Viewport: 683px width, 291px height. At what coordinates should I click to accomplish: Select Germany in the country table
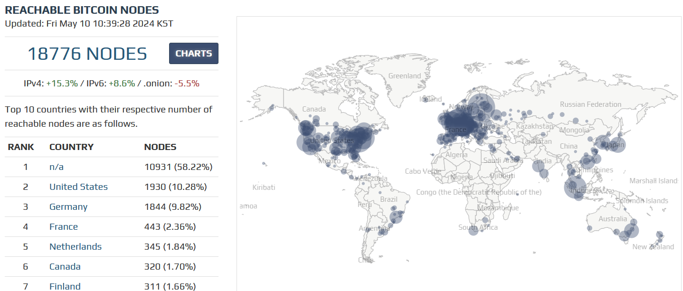click(68, 207)
